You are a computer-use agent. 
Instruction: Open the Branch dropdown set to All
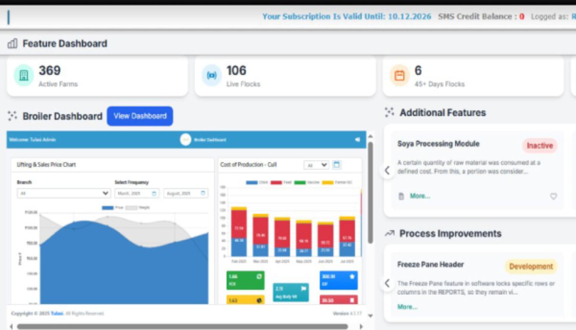click(x=63, y=193)
